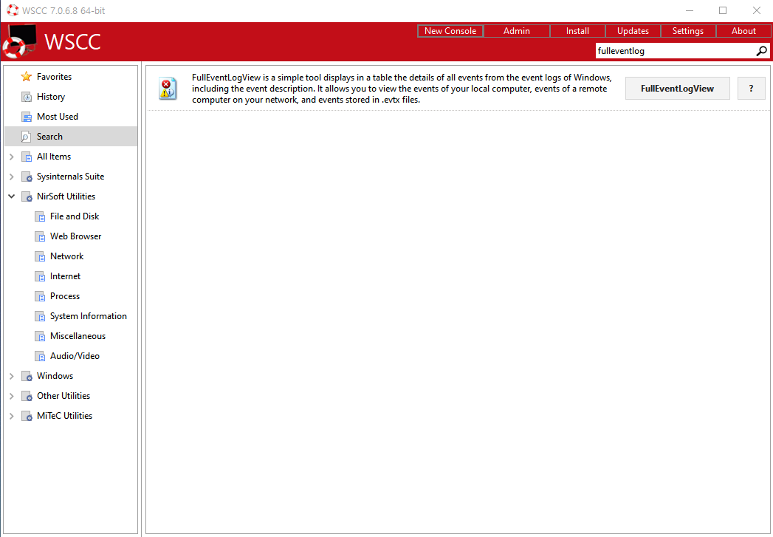This screenshot has width=773, height=537.
Task: Click the Audio/Video page icon
Action: (40, 356)
